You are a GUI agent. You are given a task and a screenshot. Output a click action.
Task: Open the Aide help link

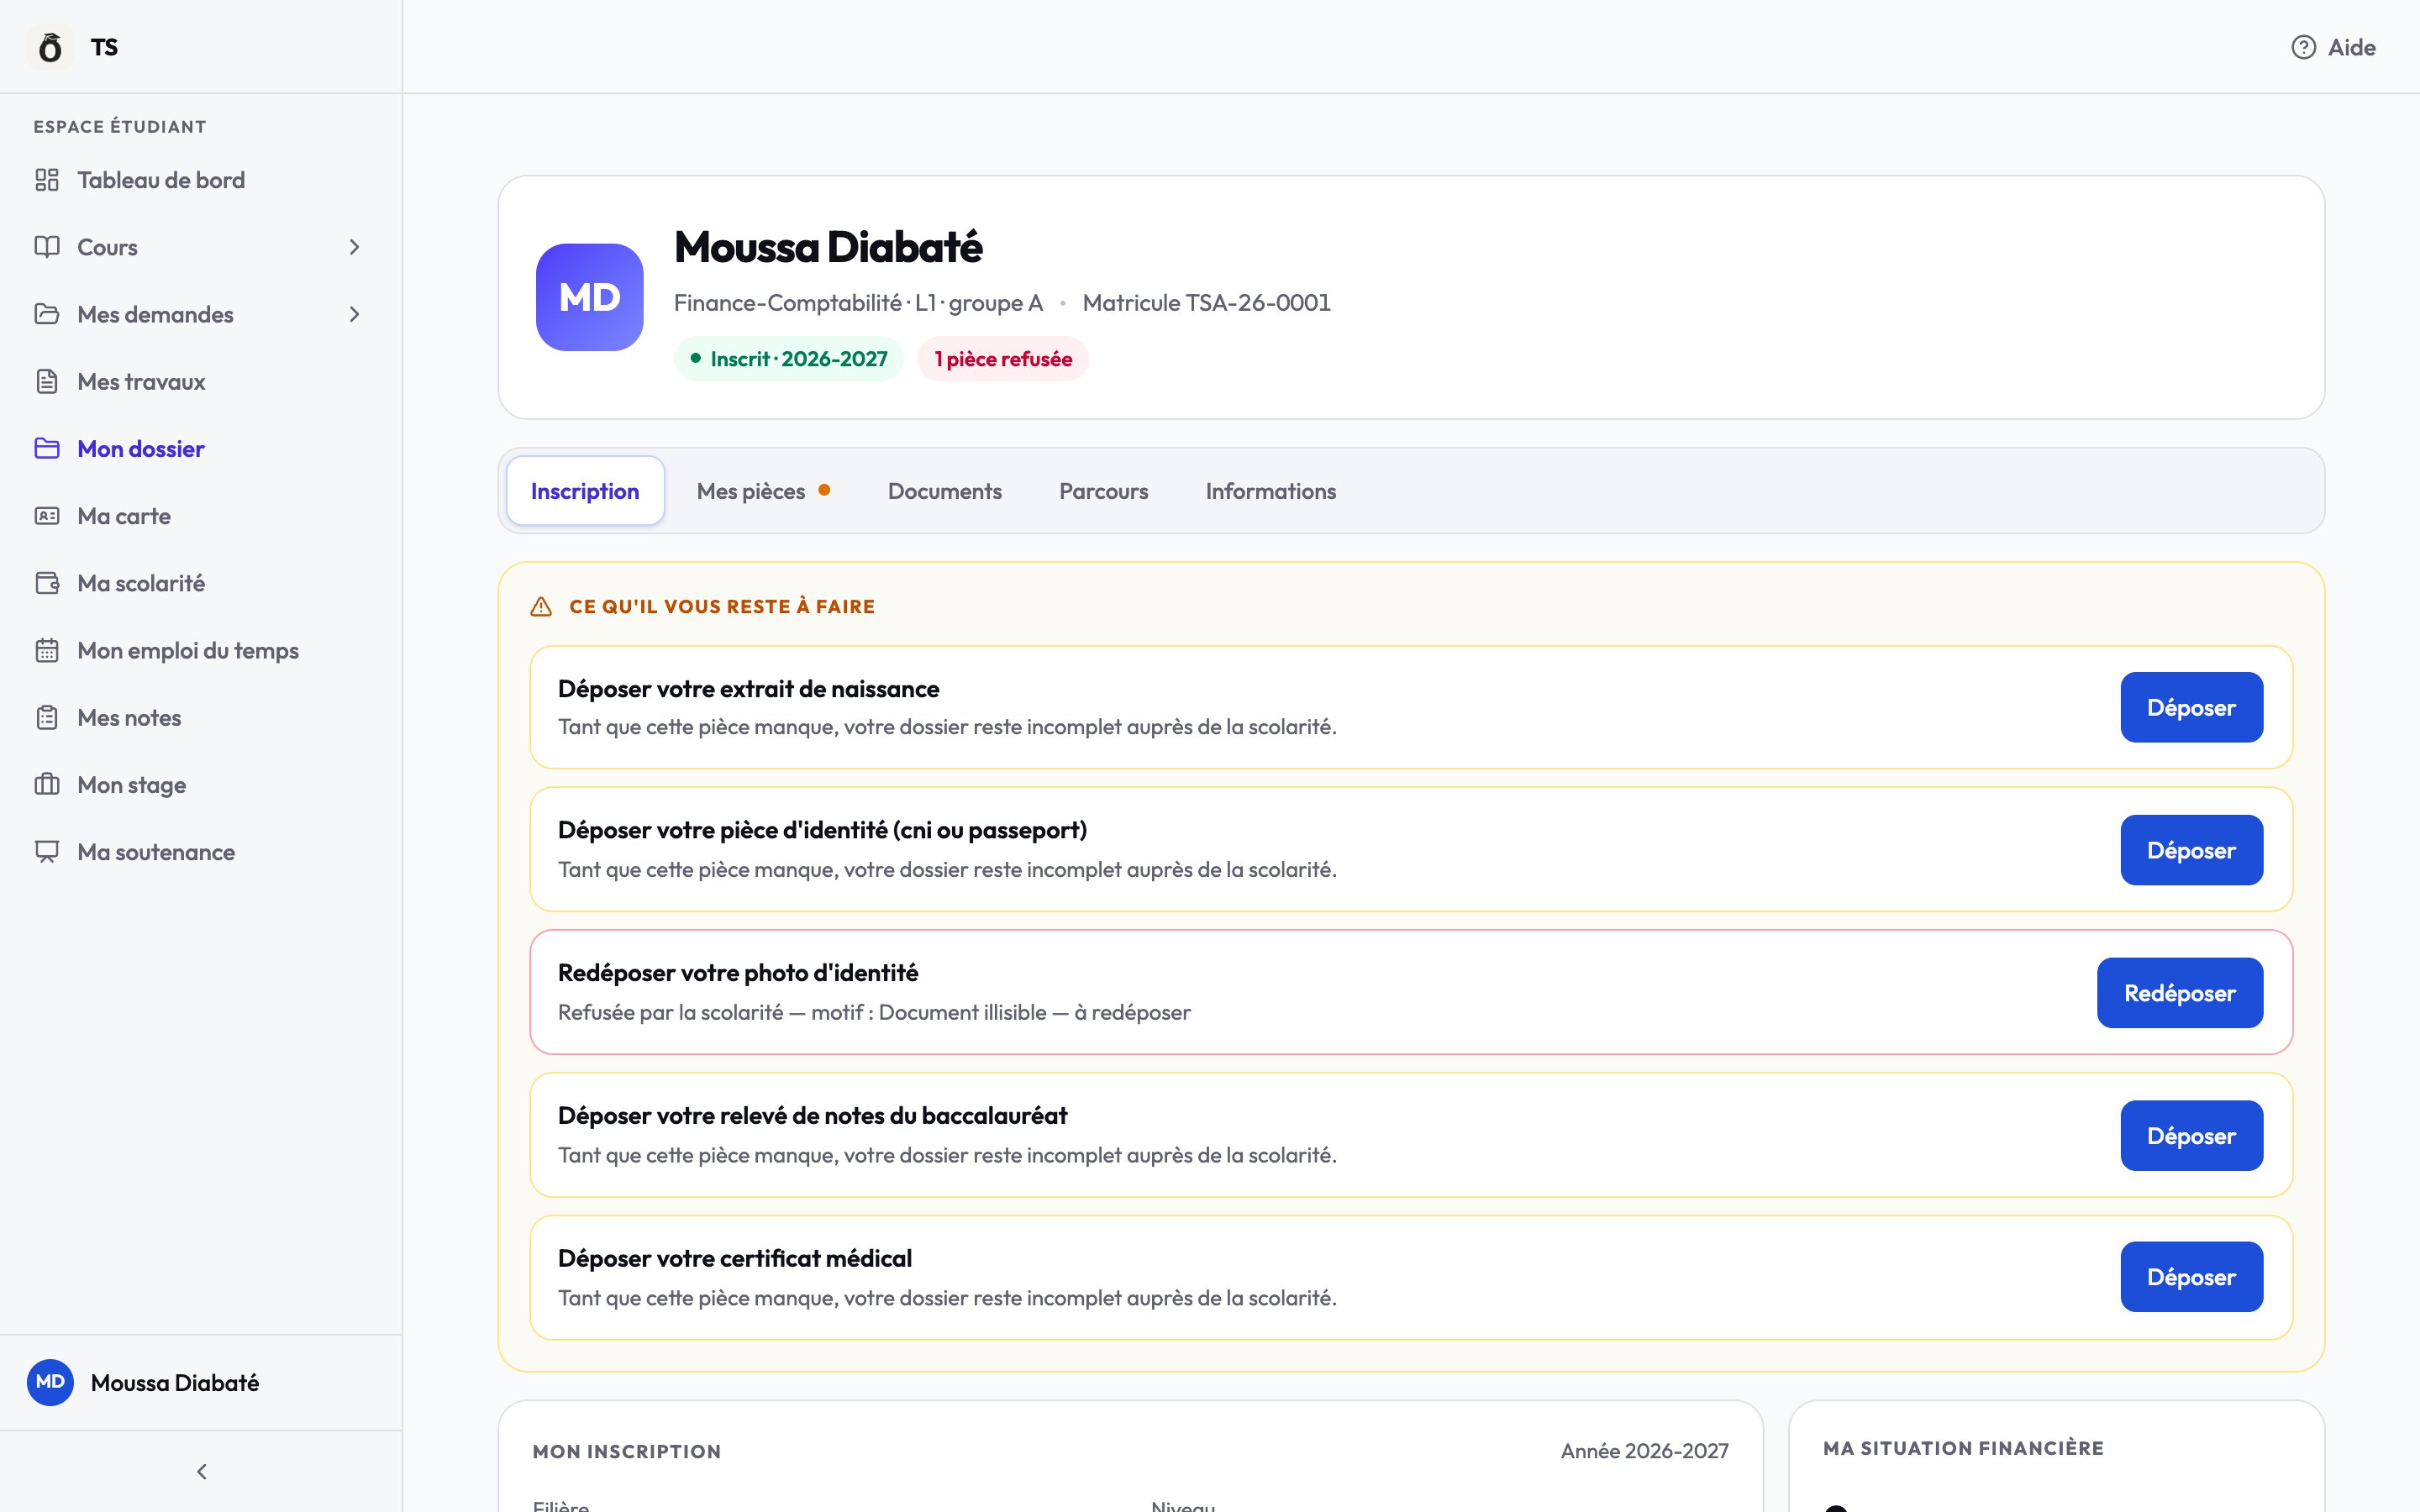2333,47
